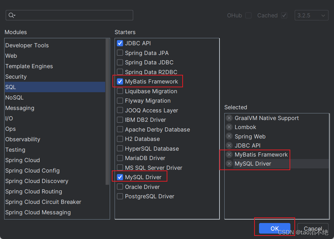Select Spring Web entry text in Selected

pos(250,136)
